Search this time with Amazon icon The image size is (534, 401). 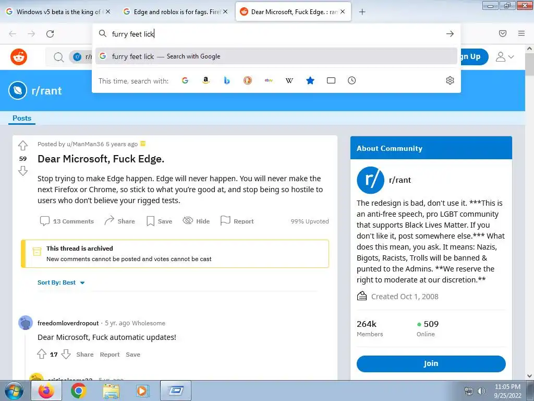pyautogui.click(x=205, y=80)
